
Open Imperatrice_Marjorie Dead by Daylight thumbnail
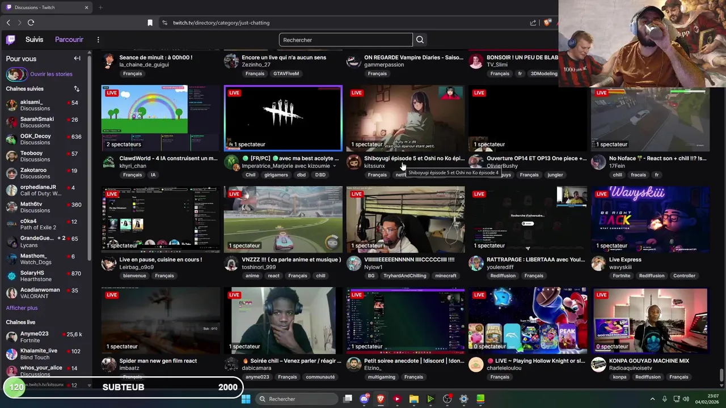point(283,118)
